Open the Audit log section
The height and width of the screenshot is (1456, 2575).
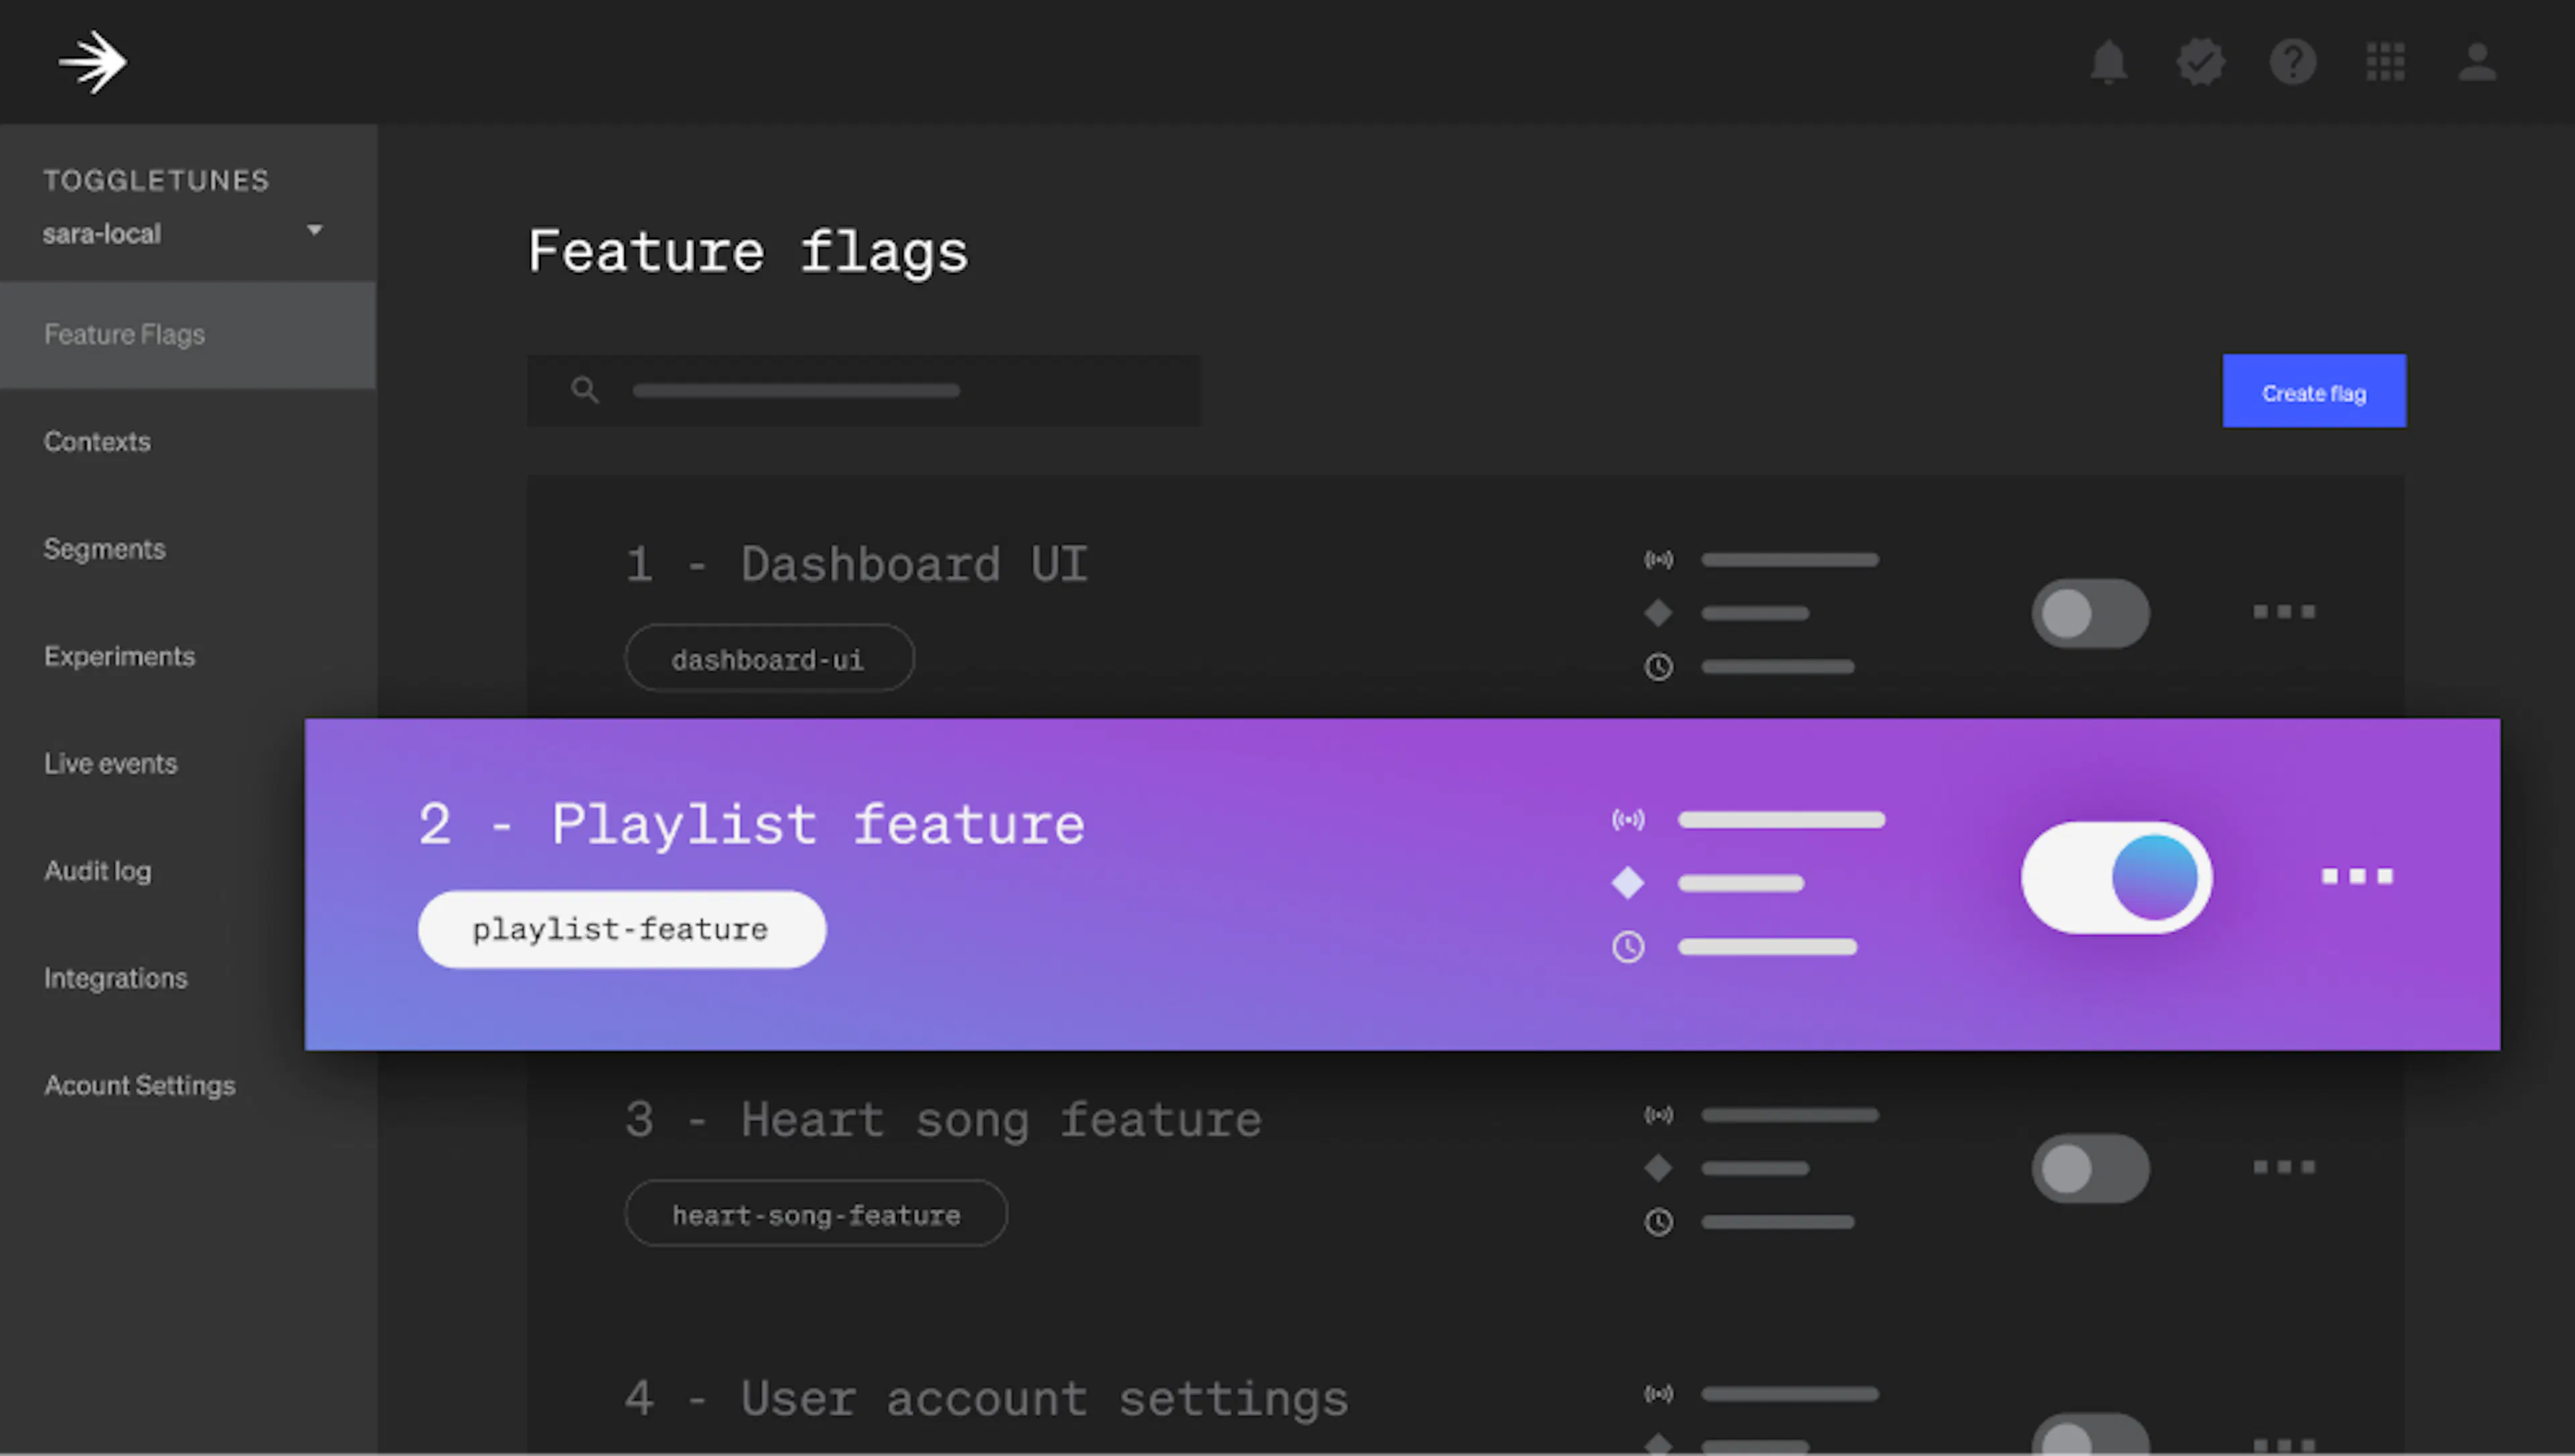(x=97, y=871)
